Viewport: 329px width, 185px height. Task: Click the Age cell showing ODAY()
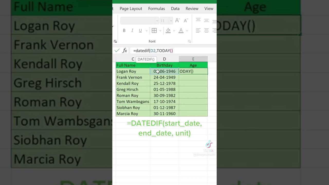pos(193,71)
